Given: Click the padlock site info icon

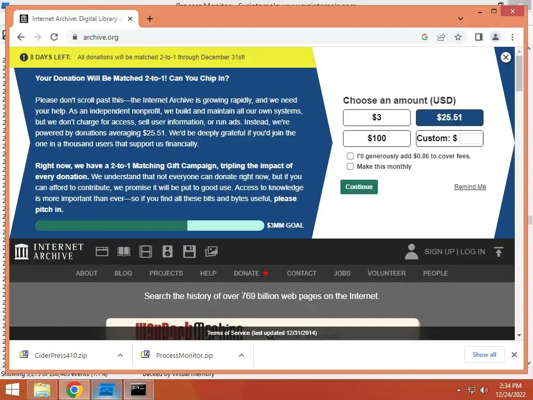Looking at the screenshot, I should click(75, 37).
